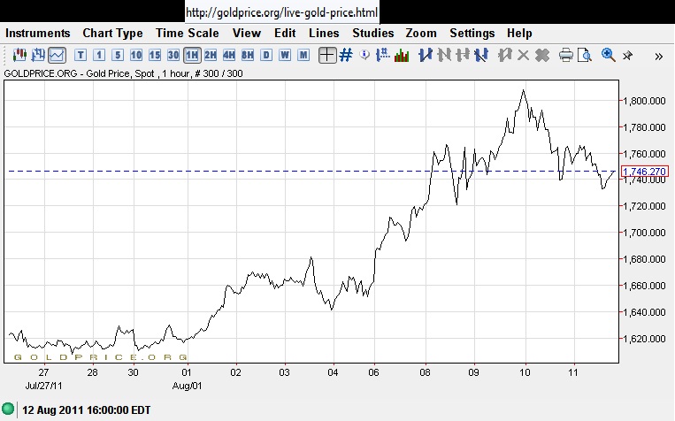The height and width of the screenshot is (421, 675).
Task: Set time scale to 4H button
Action: point(229,55)
